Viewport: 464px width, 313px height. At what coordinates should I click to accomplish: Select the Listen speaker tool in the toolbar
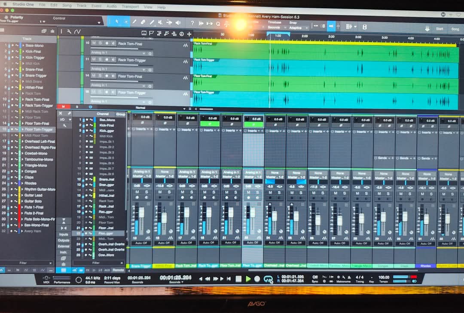(178, 23)
